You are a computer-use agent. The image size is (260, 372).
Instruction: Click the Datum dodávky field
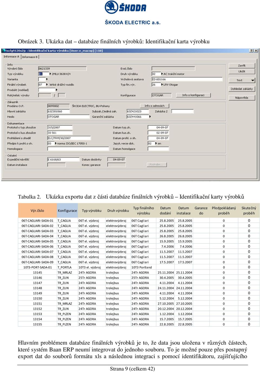[x=116, y=160]
